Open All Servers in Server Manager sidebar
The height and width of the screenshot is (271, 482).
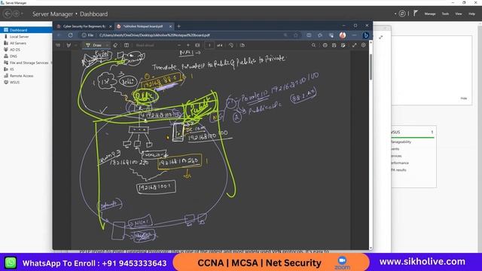tap(18, 44)
